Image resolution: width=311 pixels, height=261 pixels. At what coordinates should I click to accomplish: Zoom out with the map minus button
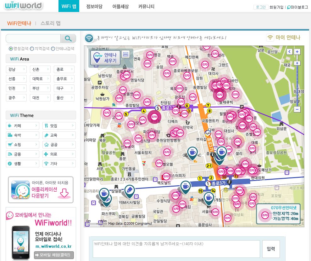[297, 109]
